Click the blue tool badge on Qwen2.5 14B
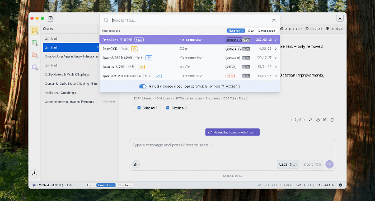 158,76
